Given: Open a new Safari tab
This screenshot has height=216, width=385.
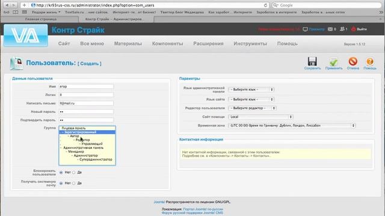Looking at the screenshot, I should point(381,19).
